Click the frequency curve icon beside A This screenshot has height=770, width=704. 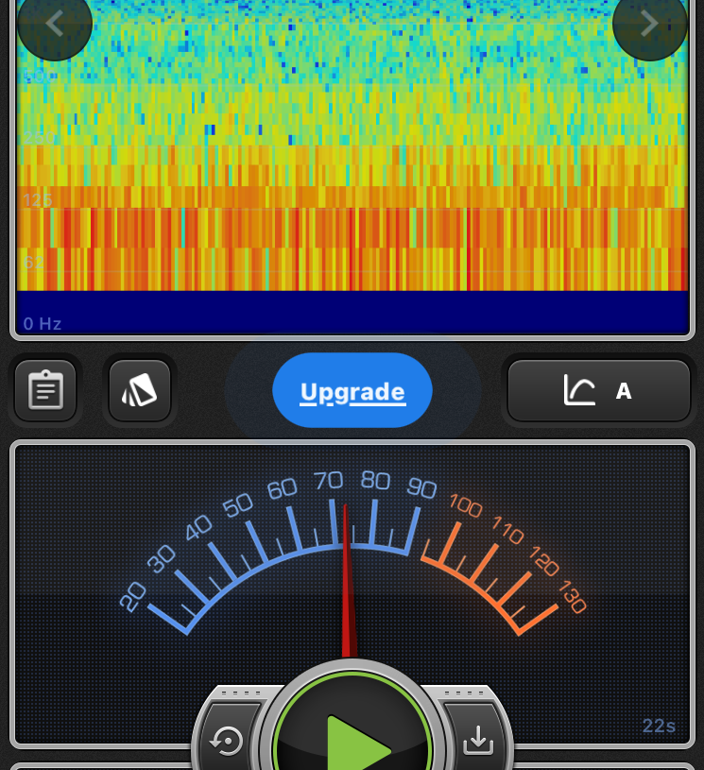(x=579, y=390)
